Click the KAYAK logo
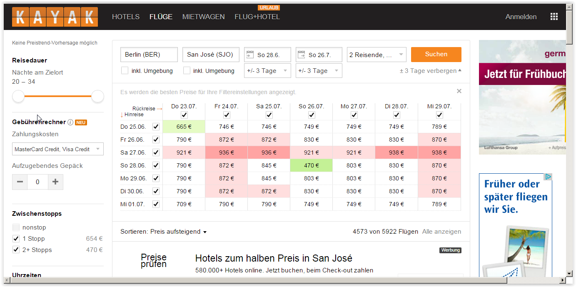Viewport: 576px width, 287px height. pyautogui.click(x=55, y=17)
